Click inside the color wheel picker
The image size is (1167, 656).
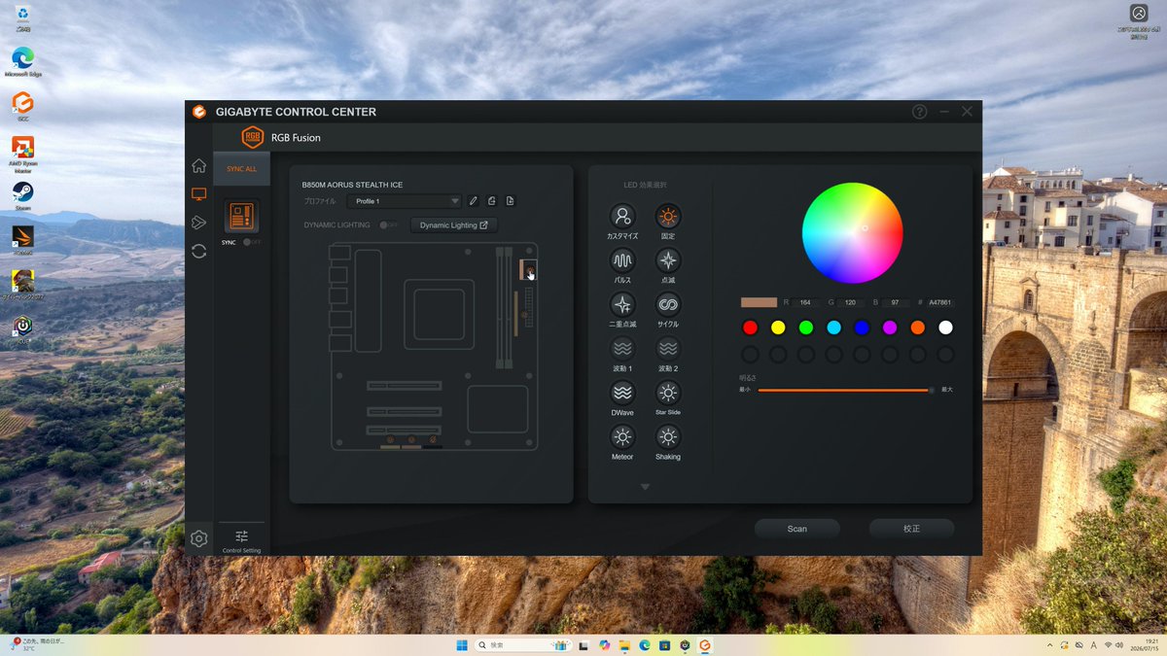click(x=853, y=233)
